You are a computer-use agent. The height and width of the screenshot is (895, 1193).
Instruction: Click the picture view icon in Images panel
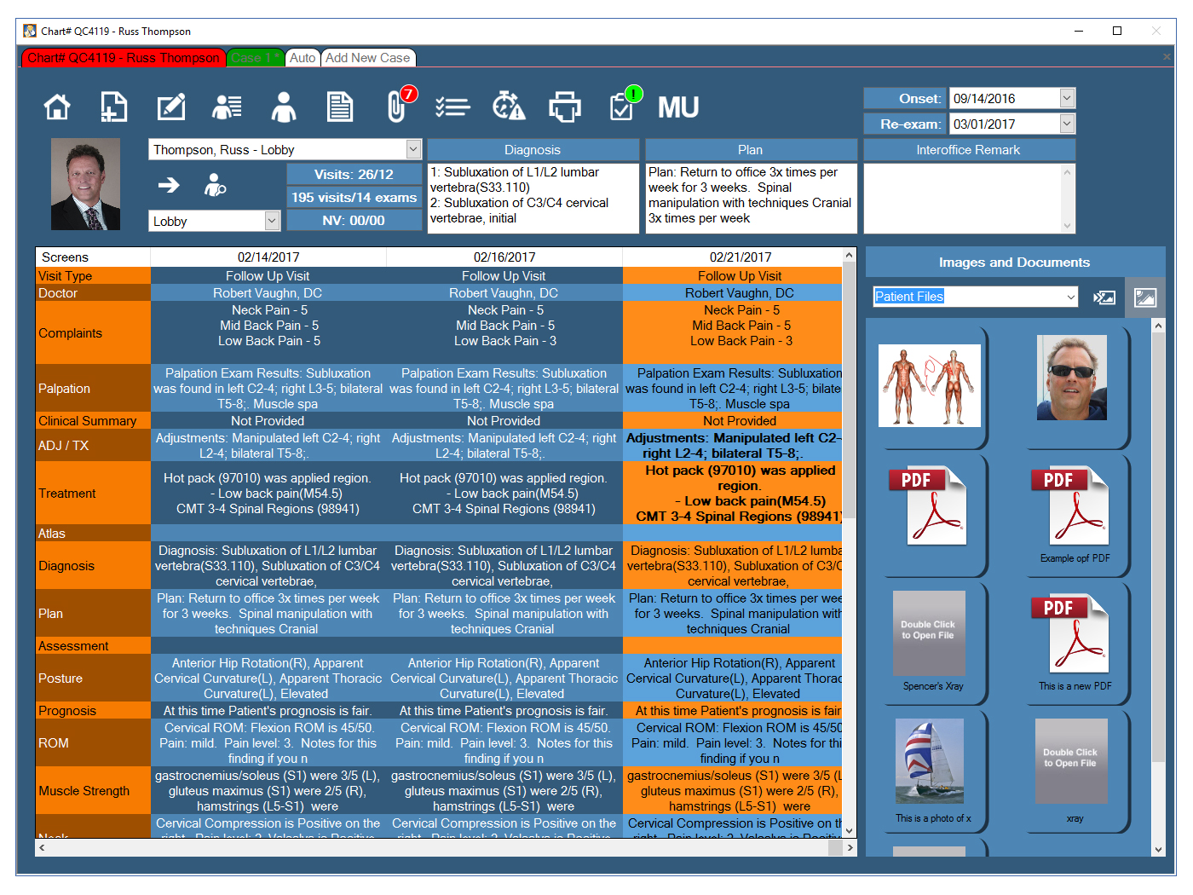click(x=1145, y=297)
